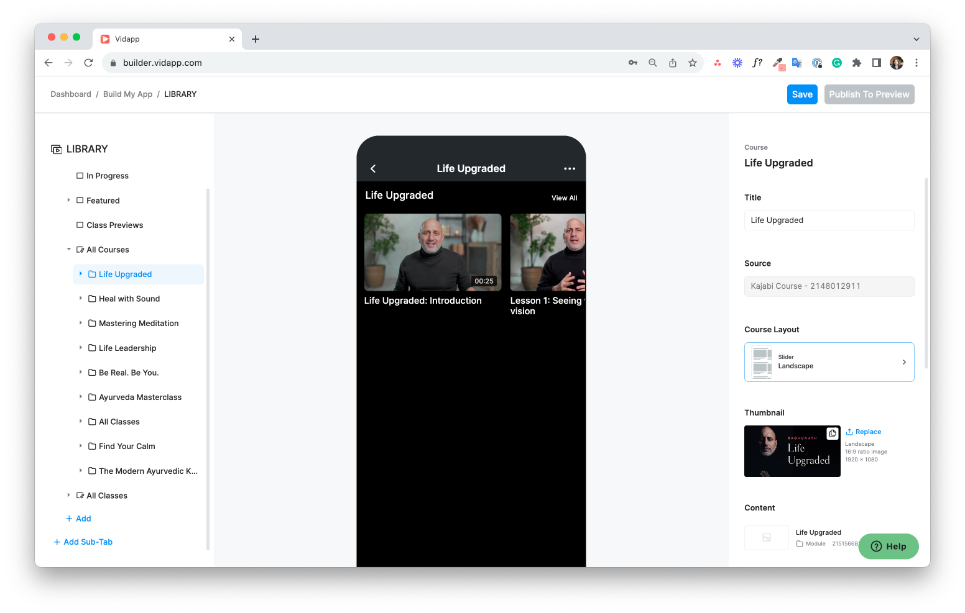Select In Progress in the library
The width and height of the screenshot is (965, 613).
pos(107,176)
